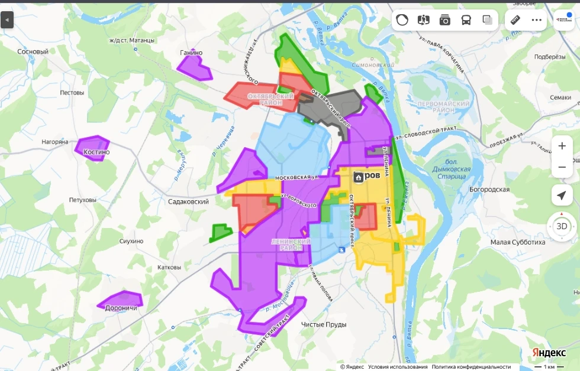
Task: Locate me with the arrow button
Action: point(562,196)
